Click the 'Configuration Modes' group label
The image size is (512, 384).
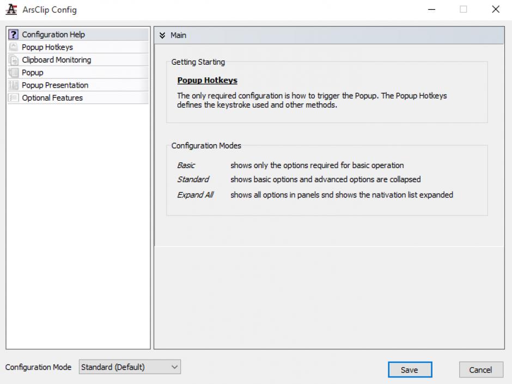pyautogui.click(x=206, y=146)
